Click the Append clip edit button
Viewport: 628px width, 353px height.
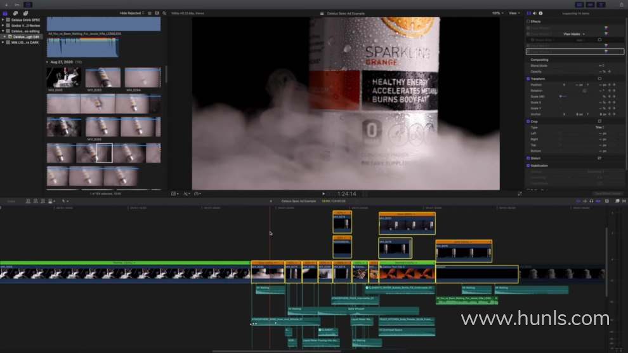(x=43, y=201)
